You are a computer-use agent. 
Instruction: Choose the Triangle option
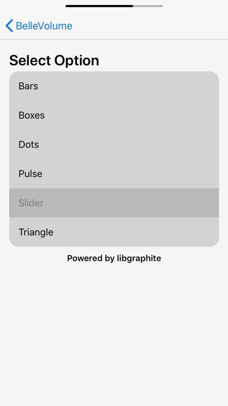point(114,232)
